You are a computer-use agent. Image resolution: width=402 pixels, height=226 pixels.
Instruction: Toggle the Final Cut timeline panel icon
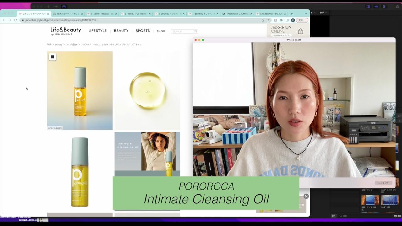[376, 6]
